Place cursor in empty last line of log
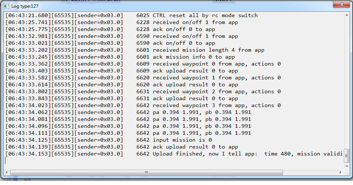The image size is (353, 185). coord(109,161)
